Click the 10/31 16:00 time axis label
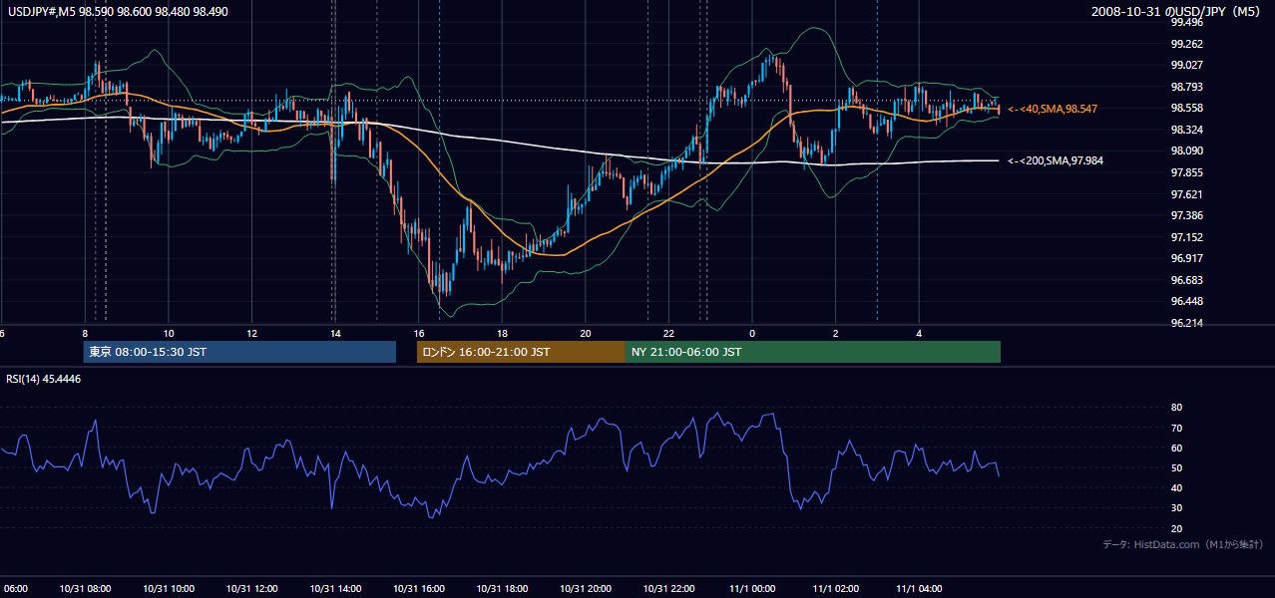The width and height of the screenshot is (1275, 598). pos(419,588)
